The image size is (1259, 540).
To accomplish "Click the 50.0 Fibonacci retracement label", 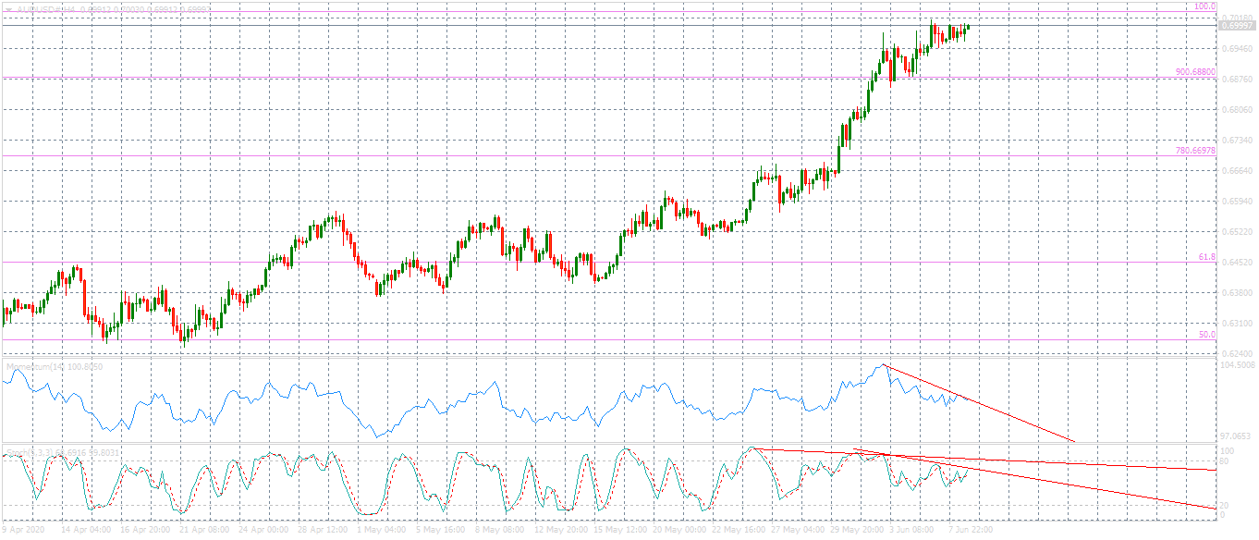I will pyautogui.click(x=1207, y=336).
